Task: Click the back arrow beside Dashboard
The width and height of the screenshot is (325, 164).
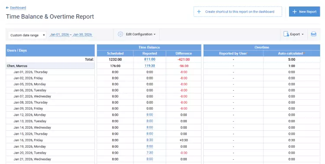Action: pos(7,8)
